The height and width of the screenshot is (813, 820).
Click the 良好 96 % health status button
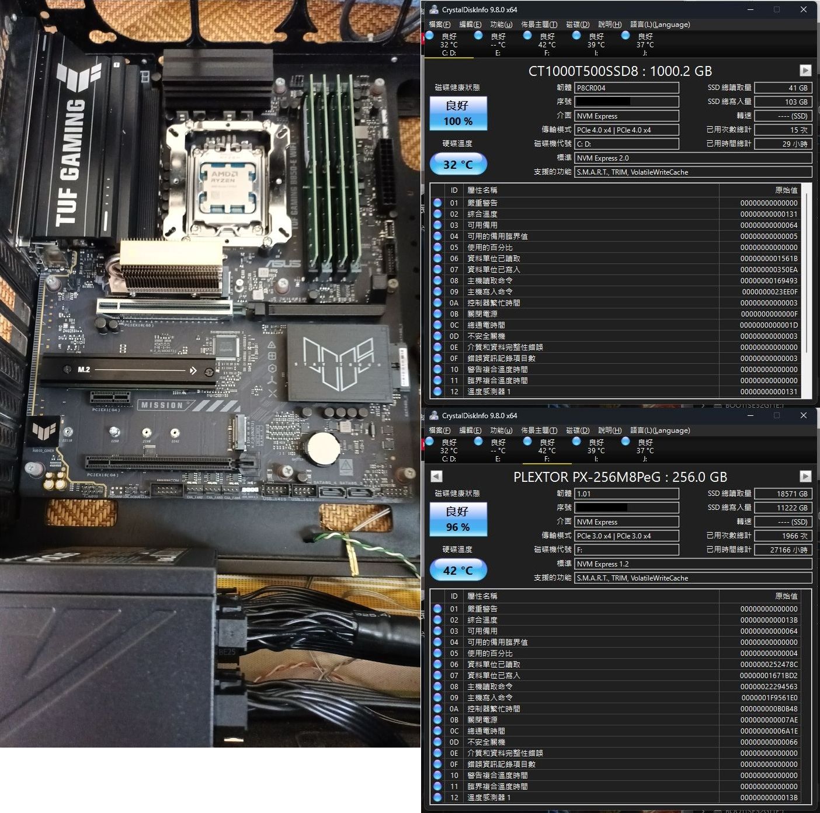coord(458,519)
